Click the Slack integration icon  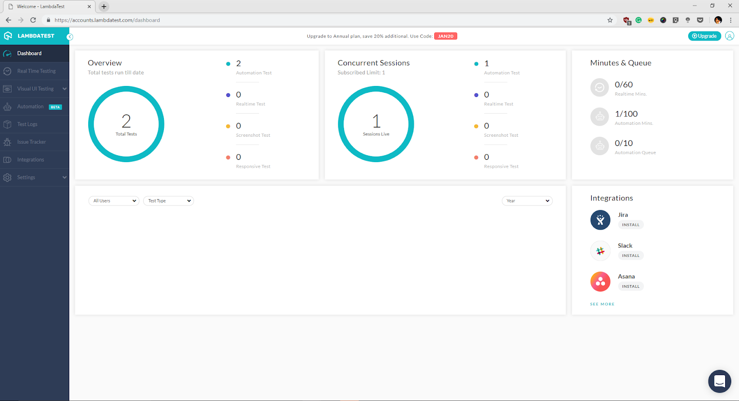600,251
